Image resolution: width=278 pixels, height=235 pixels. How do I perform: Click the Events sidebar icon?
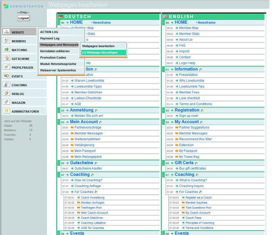point(6,76)
